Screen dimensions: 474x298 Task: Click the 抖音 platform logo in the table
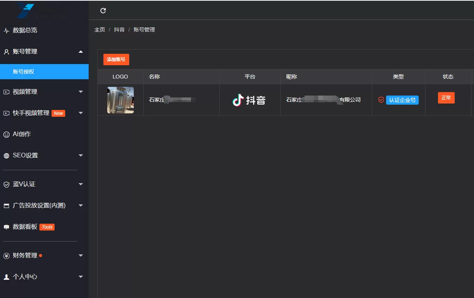point(250,100)
